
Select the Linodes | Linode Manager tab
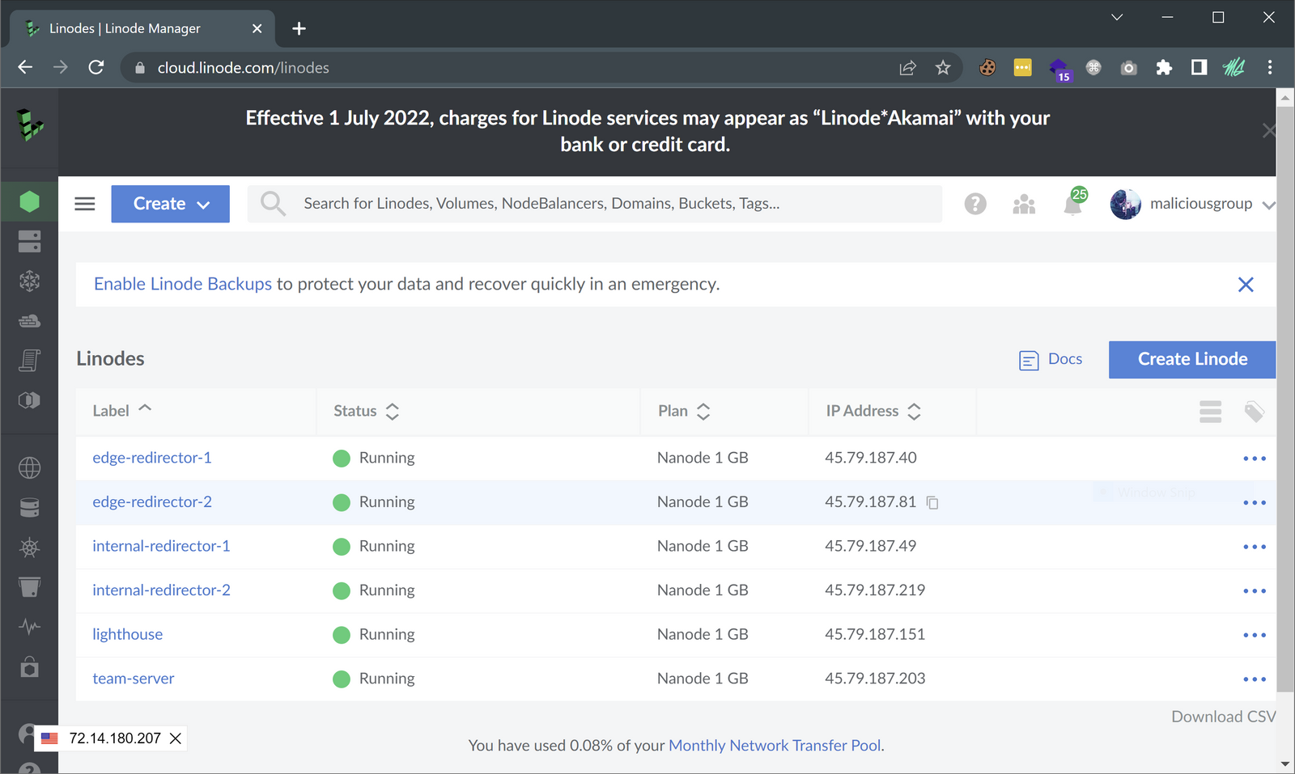point(142,28)
